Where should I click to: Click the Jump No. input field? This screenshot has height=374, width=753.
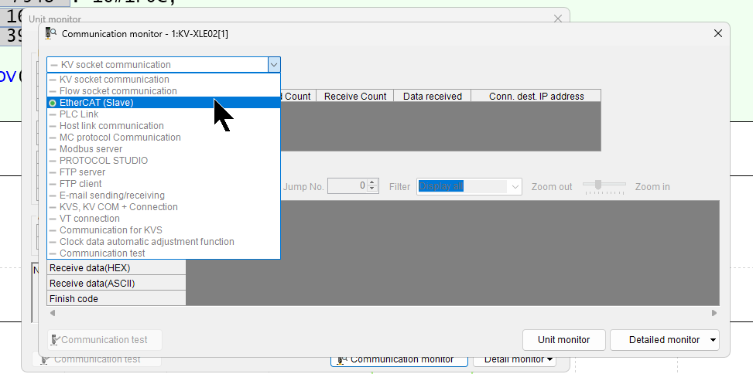click(347, 186)
